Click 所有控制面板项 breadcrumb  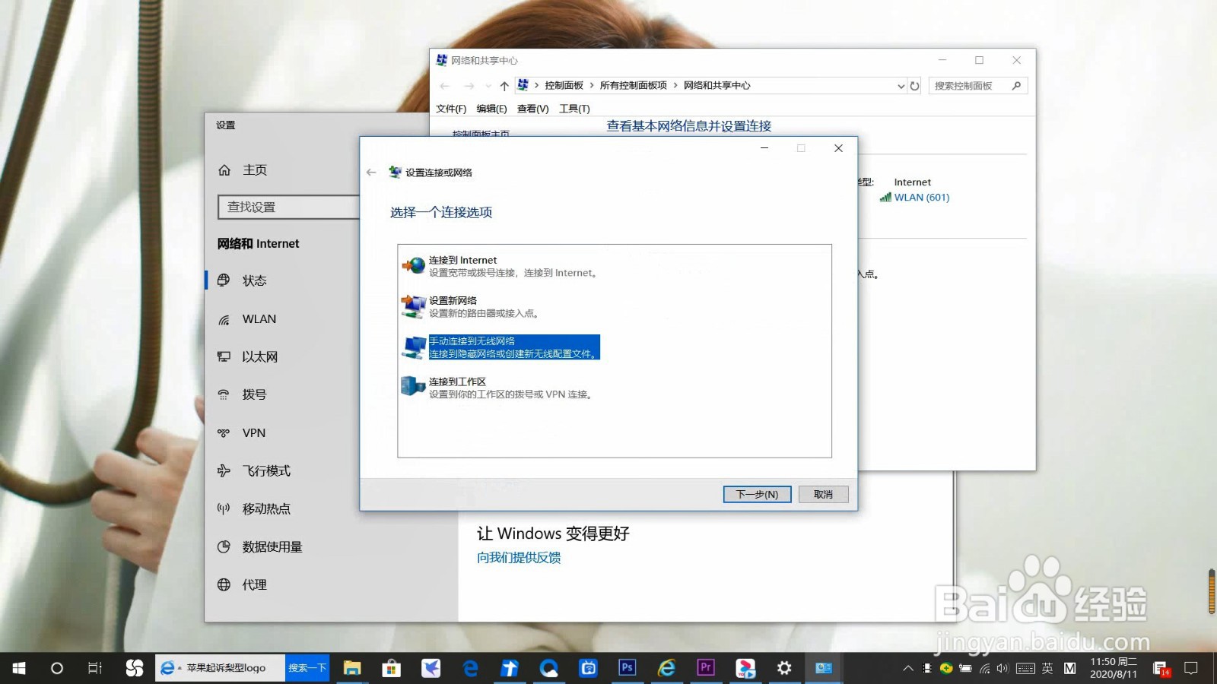633,86
